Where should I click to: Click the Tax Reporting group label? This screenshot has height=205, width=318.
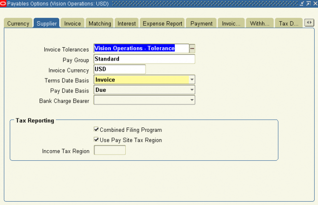[35, 120]
